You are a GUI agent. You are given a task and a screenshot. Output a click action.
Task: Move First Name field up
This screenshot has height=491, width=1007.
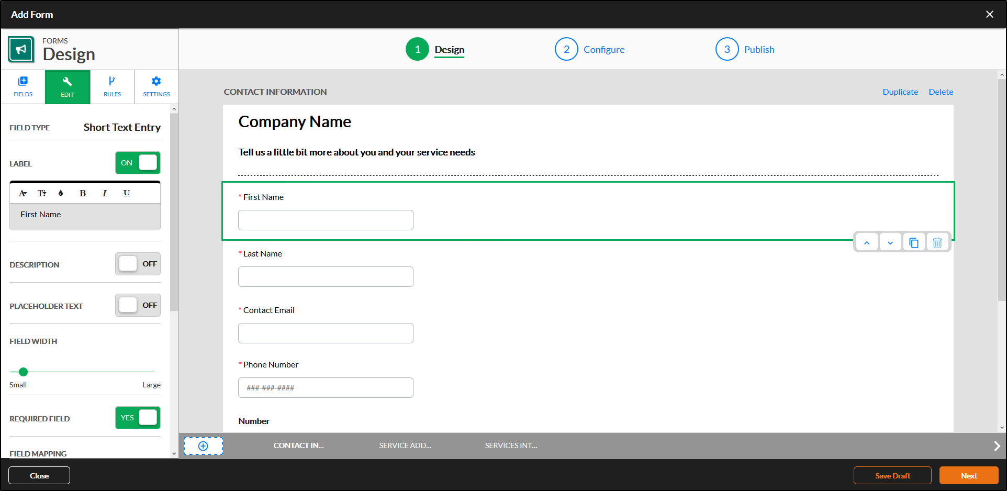(867, 243)
